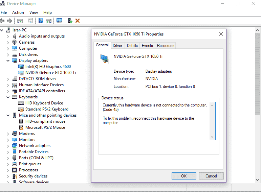Collapse Mice and other pointing devices
The height and width of the screenshot is (192, 261).
8,115
